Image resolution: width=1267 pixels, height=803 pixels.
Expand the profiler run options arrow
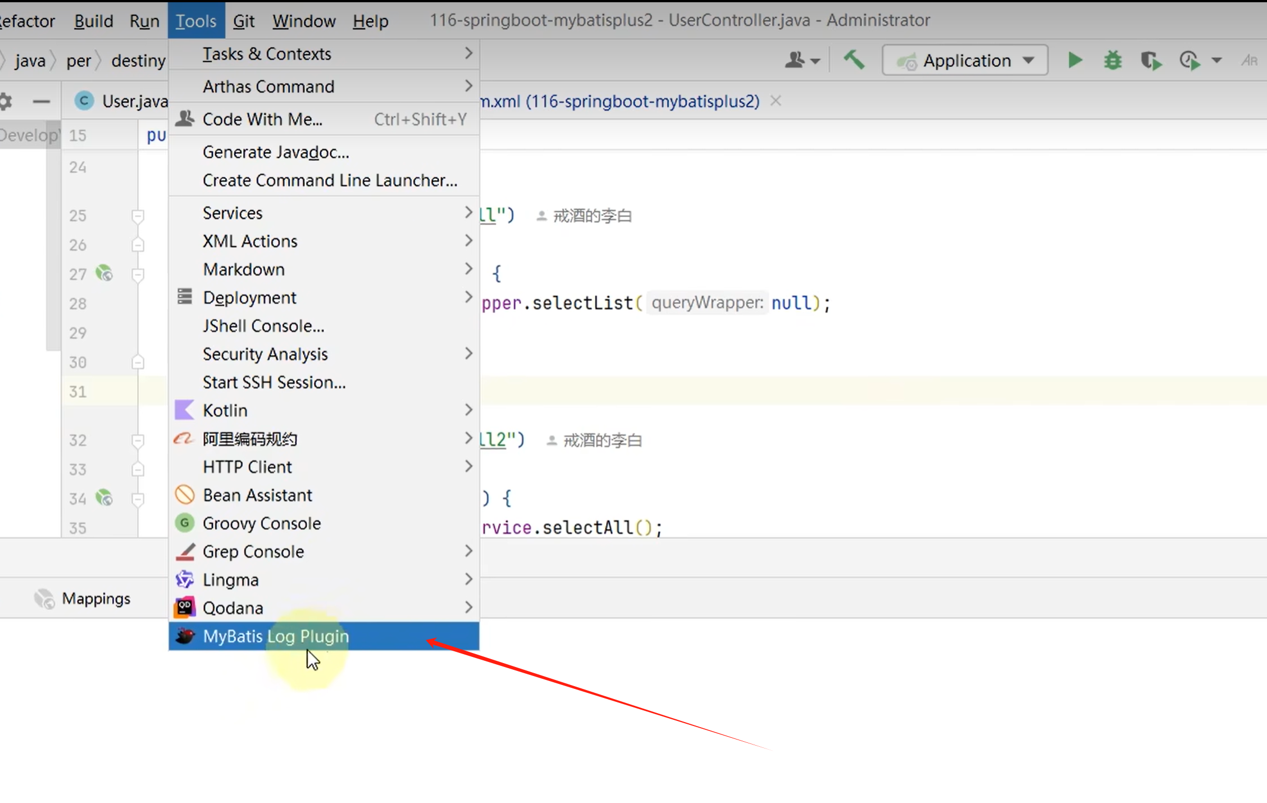[1216, 61]
